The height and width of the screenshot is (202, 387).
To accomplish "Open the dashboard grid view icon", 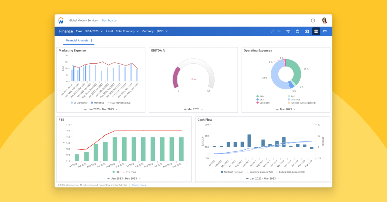I will point(316,31).
